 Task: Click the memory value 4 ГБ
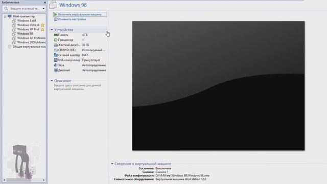tap(85, 35)
